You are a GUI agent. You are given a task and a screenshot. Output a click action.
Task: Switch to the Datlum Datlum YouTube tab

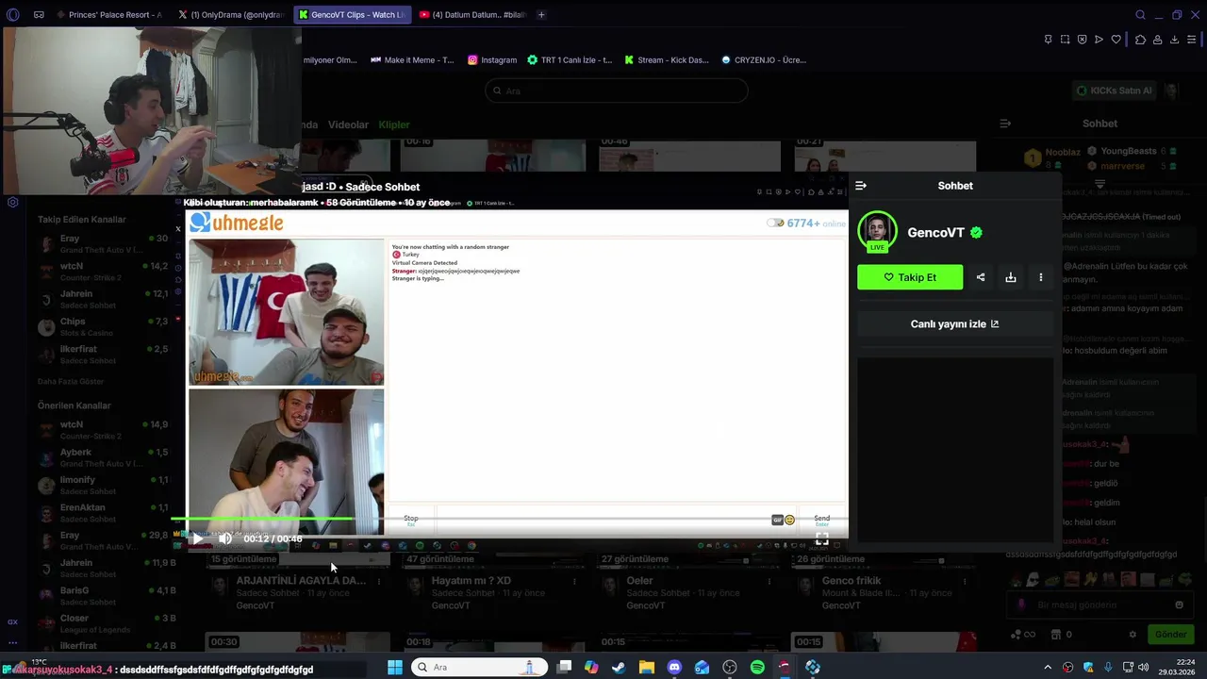click(471, 15)
